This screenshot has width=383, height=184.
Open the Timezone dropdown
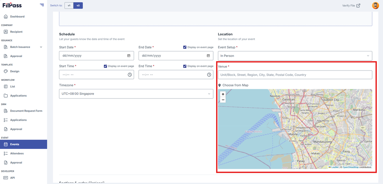tap(136, 94)
